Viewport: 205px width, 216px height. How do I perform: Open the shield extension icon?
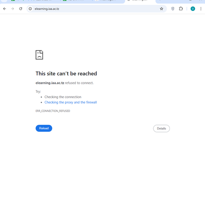[172, 9]
